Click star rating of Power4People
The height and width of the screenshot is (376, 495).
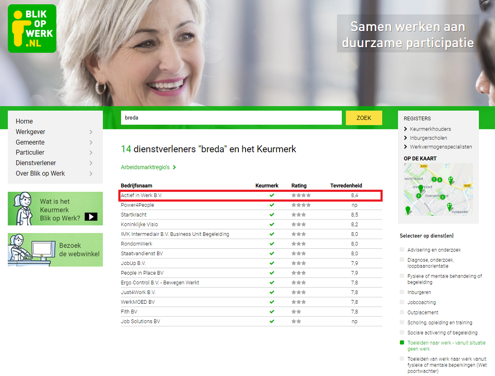tap(301, 205)
